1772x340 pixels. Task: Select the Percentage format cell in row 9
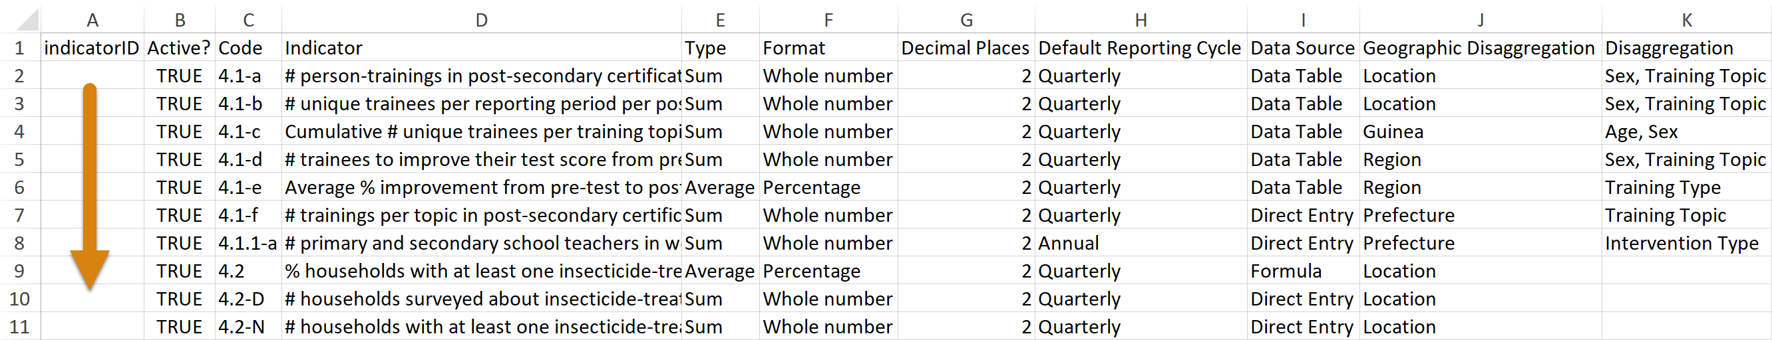click(x=828, y=272)
